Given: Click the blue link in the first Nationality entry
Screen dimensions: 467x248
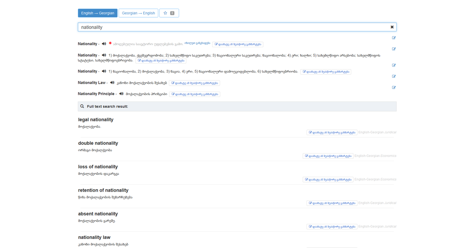Looking at the screenshot, I should click(197, 43).
